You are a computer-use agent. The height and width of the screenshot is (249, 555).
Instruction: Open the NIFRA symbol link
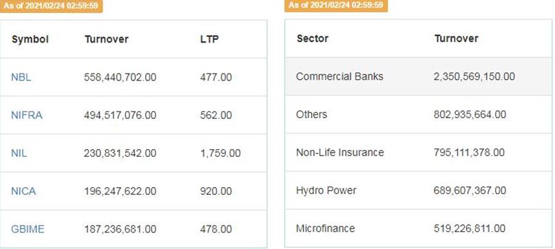click(x=27, y=116)
